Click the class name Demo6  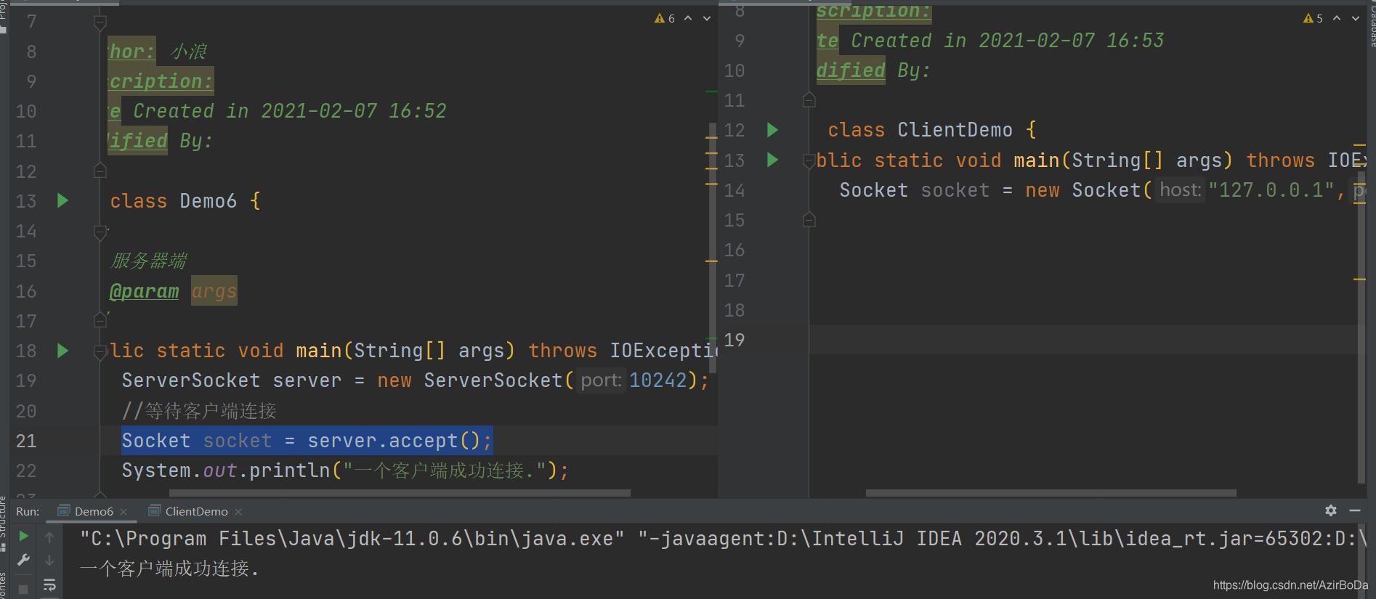209,201
